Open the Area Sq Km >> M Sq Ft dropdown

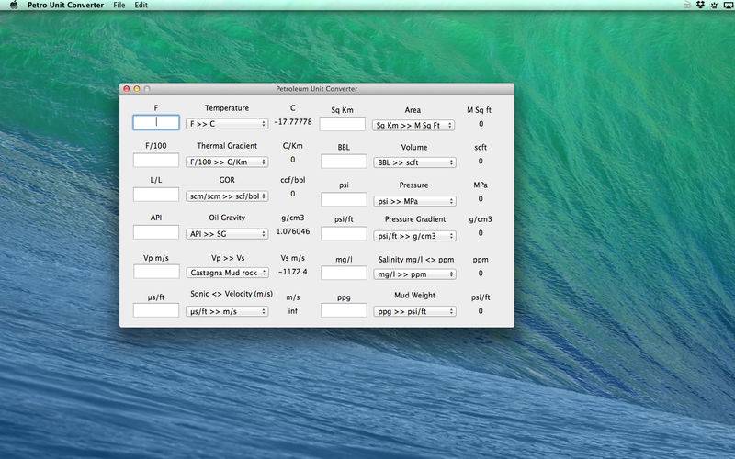(413, 126)
